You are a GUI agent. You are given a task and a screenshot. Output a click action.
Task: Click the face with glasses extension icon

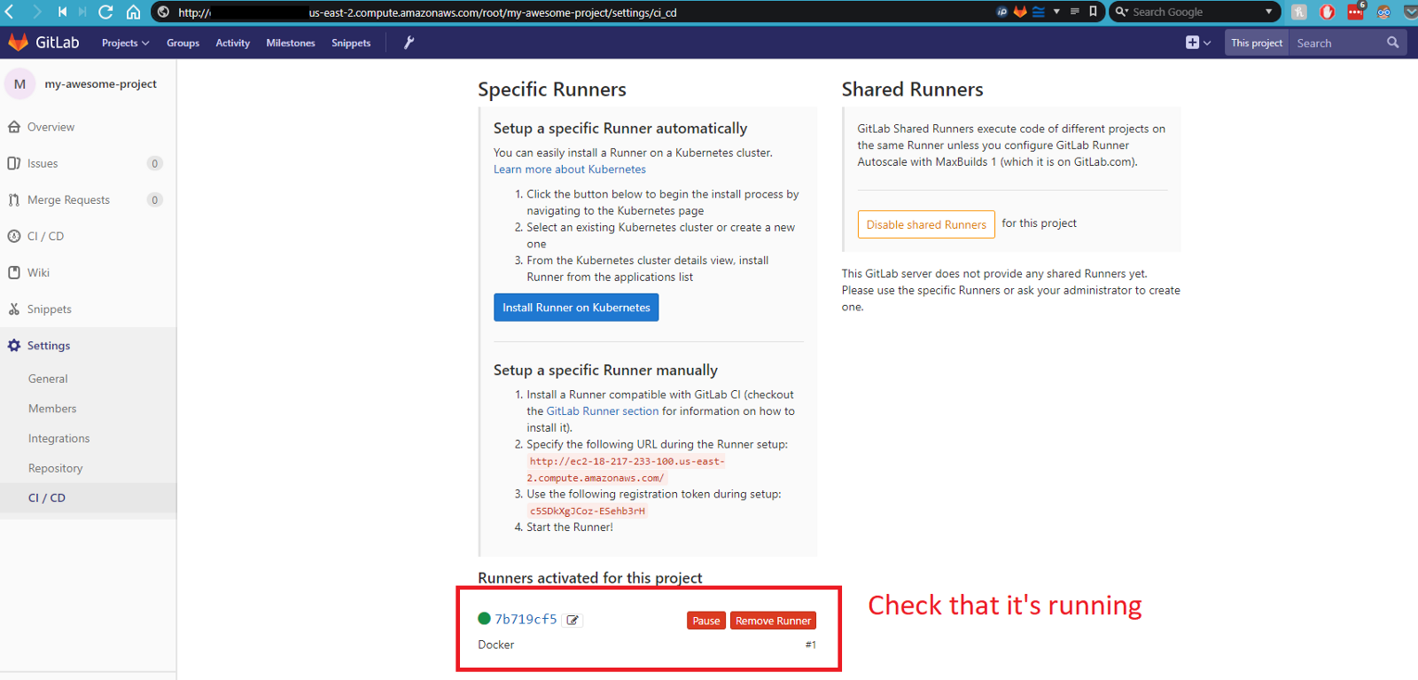point(1383,12)
